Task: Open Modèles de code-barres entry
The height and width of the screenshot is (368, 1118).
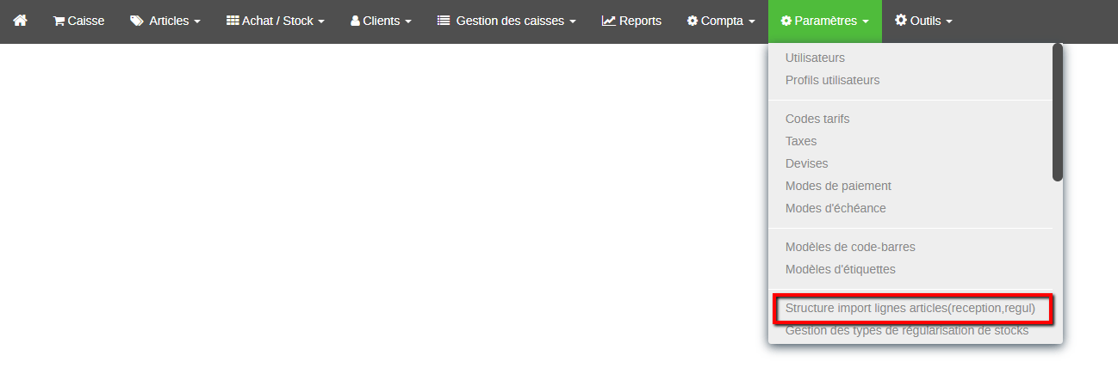Action: pyautogui.click(x=850, y=247)
